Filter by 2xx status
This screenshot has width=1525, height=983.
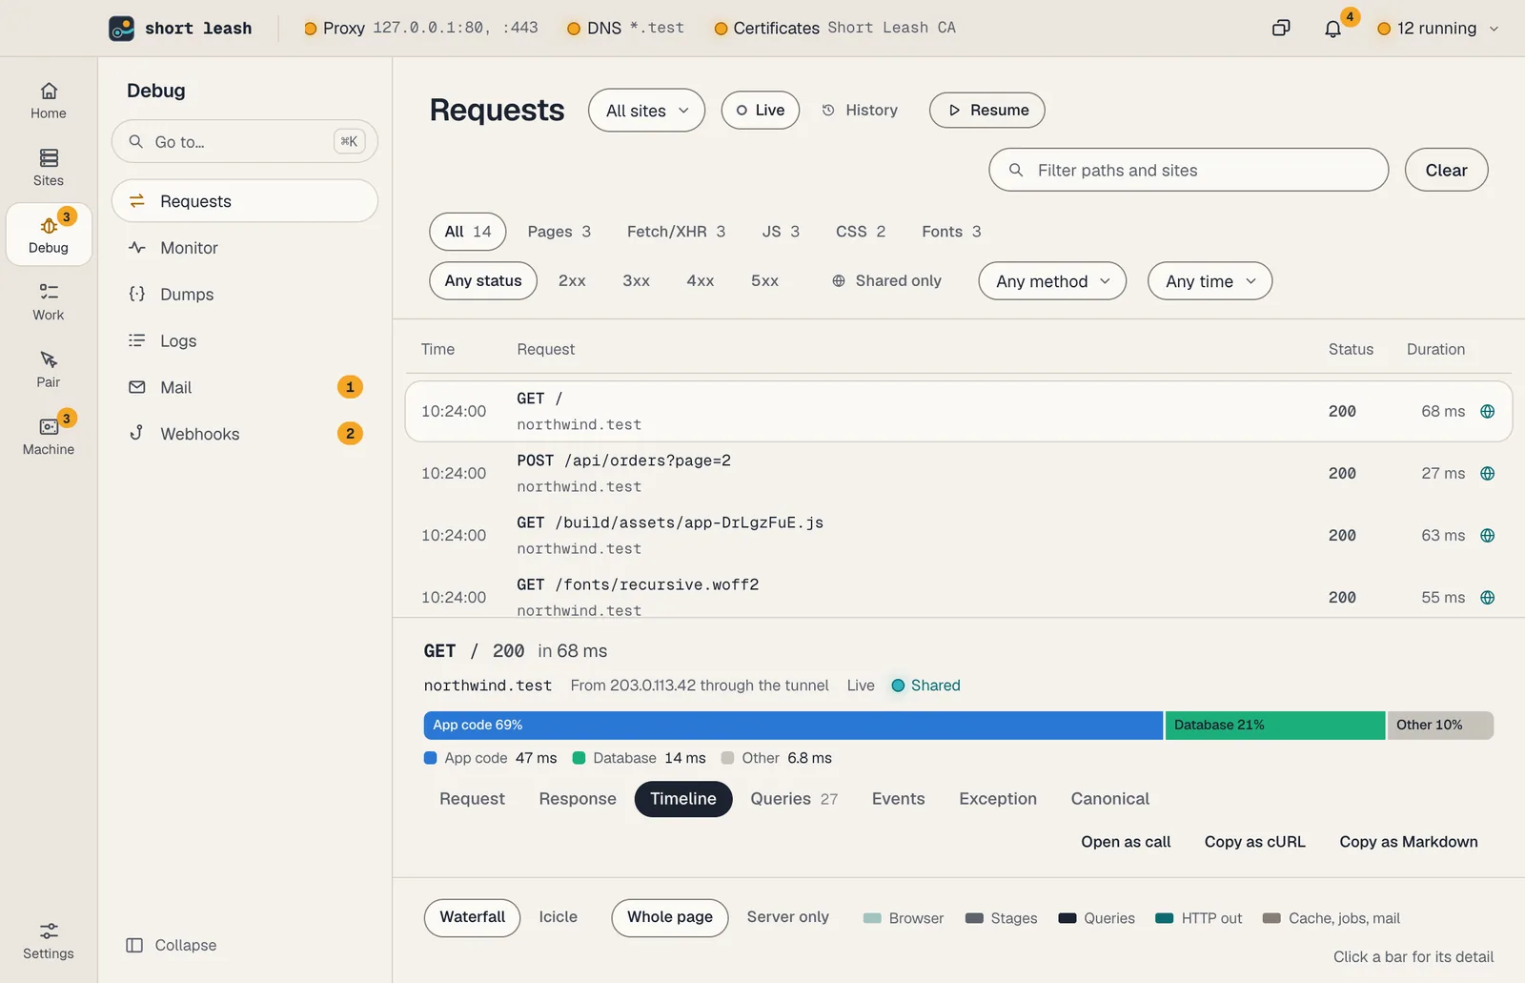pyautogui.click(x=572, y=281)
